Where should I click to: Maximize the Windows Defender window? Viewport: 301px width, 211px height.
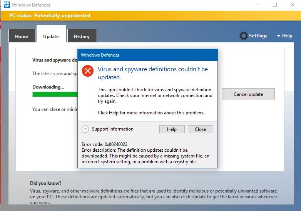275,5
